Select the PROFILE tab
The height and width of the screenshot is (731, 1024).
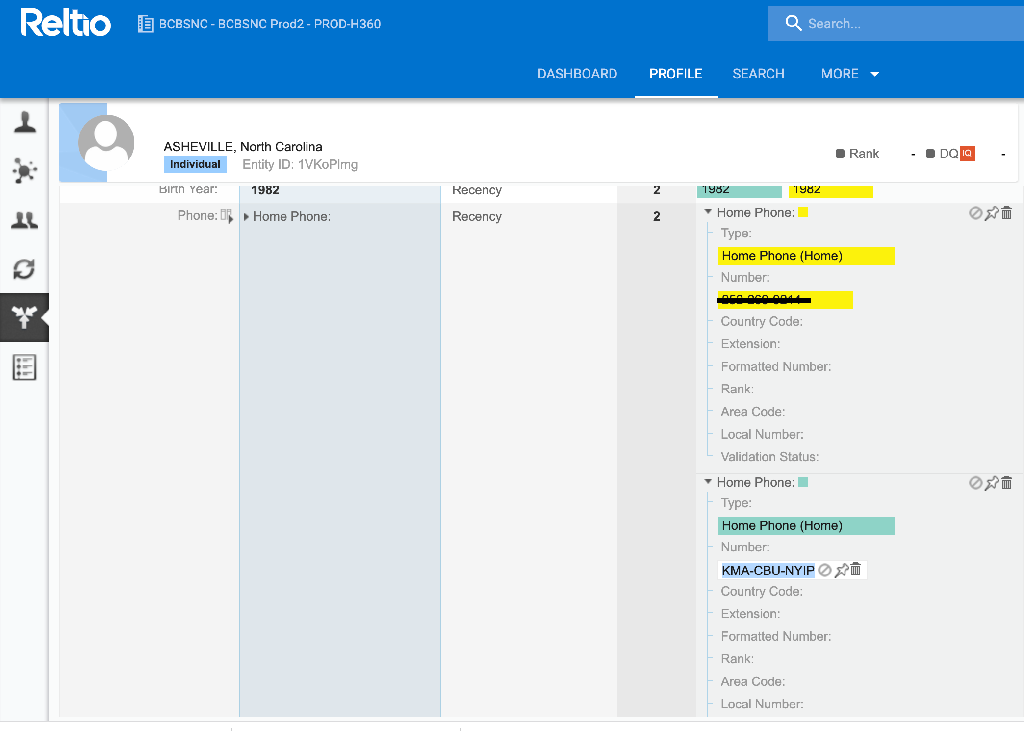[676, 74]
